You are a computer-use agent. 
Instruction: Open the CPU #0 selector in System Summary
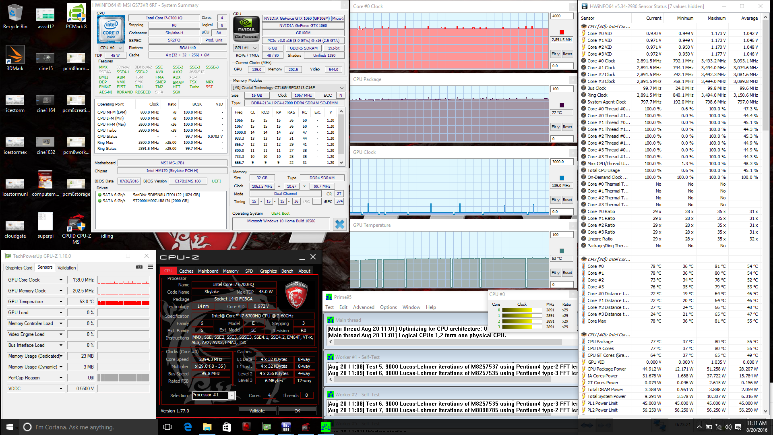coord(111,48)
